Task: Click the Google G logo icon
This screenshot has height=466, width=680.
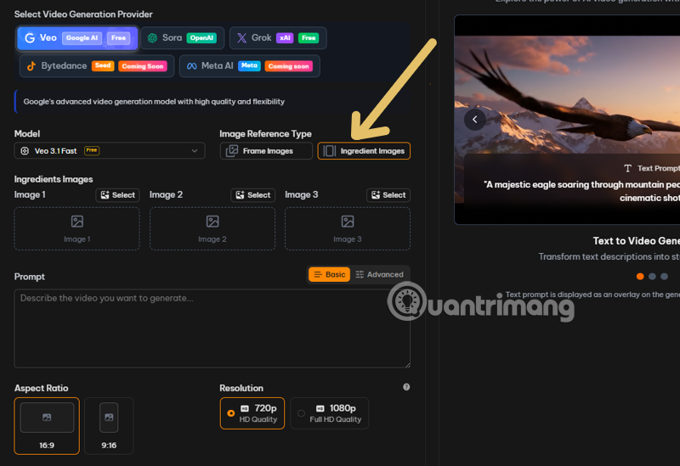Action: pyautogui.click(x=30, y=38)
